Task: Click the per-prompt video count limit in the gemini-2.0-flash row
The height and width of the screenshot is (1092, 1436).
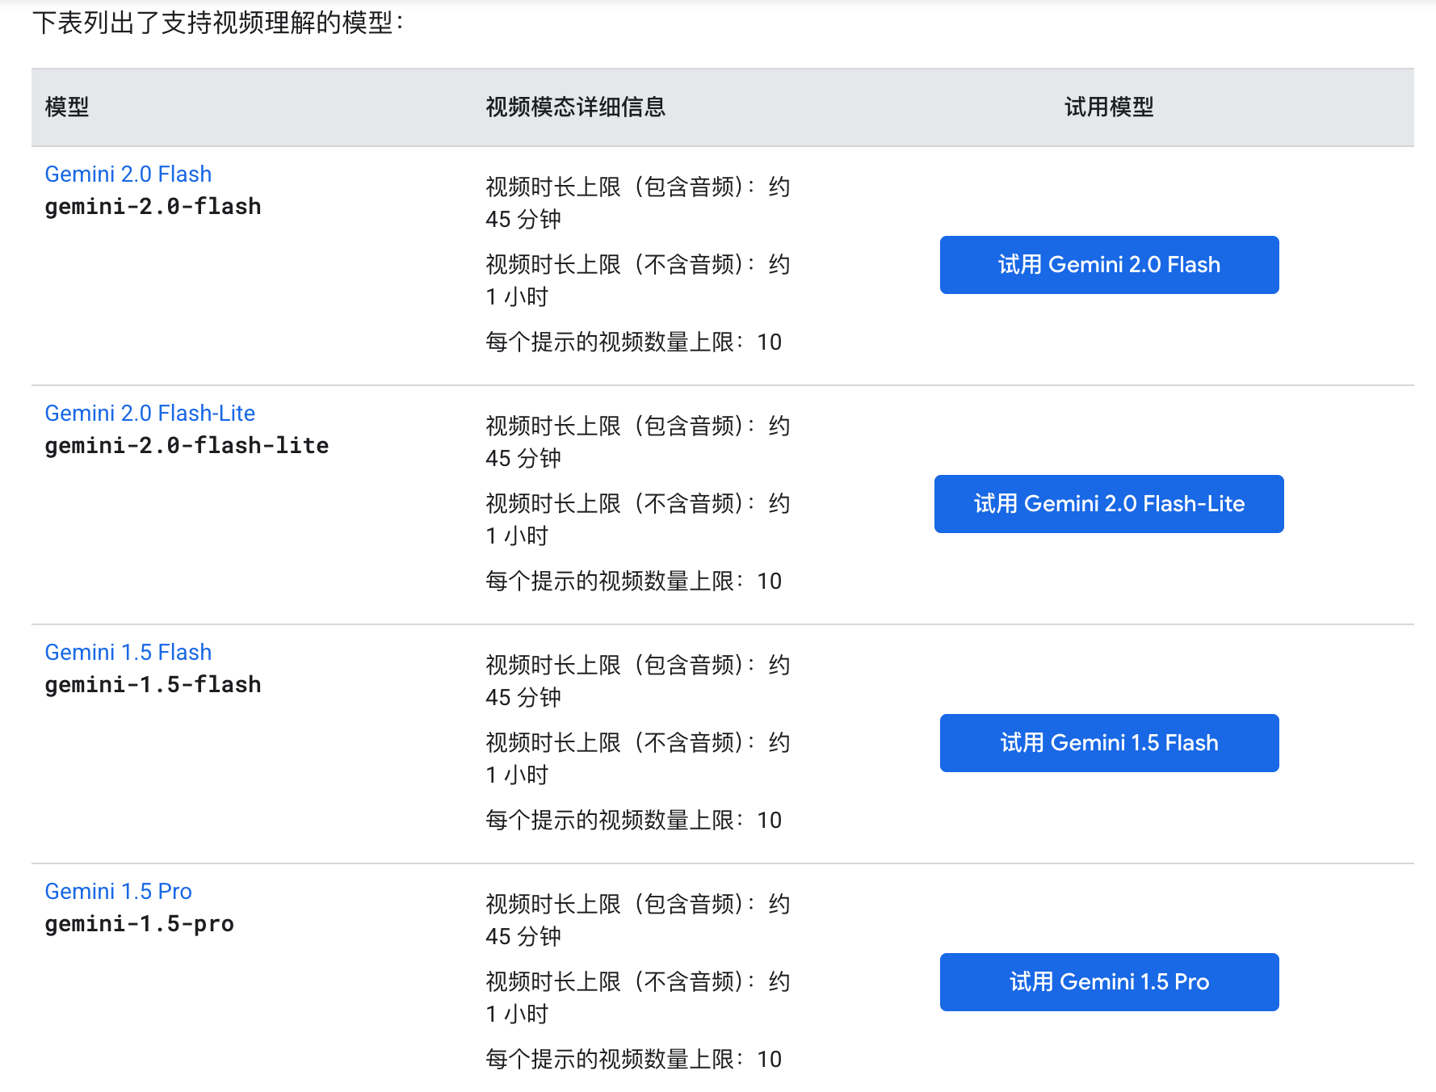Action: click(x=634, y=342)
